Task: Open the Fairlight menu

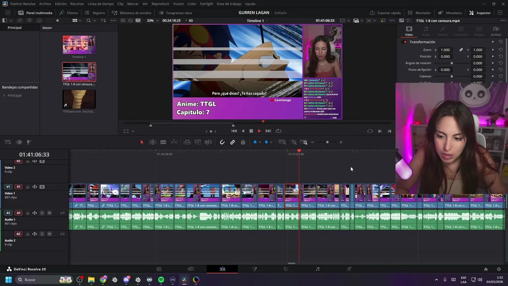Action: click(206, 4)
